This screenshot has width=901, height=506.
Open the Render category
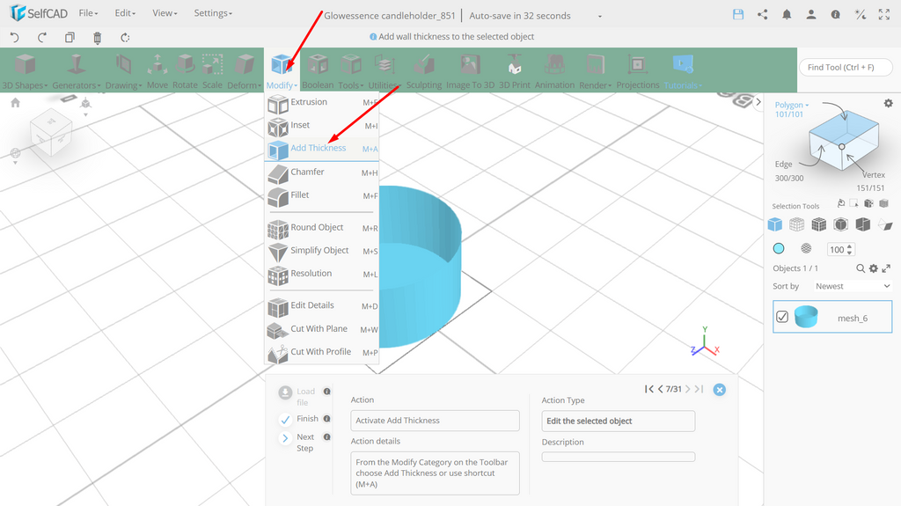click(596, 71)
